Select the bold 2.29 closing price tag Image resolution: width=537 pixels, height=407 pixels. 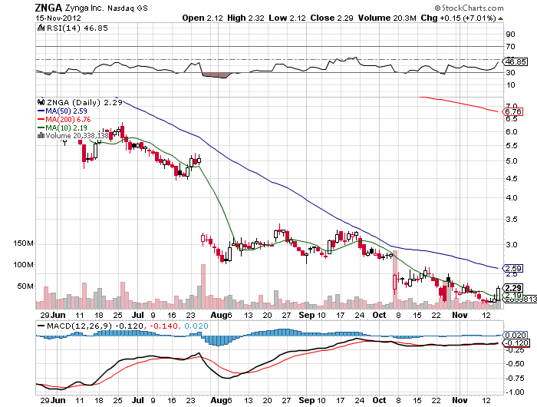pyautogui.click(x=512, y=287)
